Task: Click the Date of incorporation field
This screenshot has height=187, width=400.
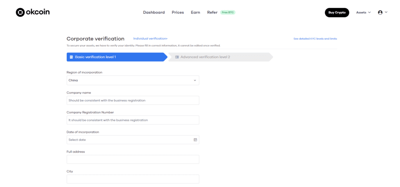Action: [x=133, y=140]
